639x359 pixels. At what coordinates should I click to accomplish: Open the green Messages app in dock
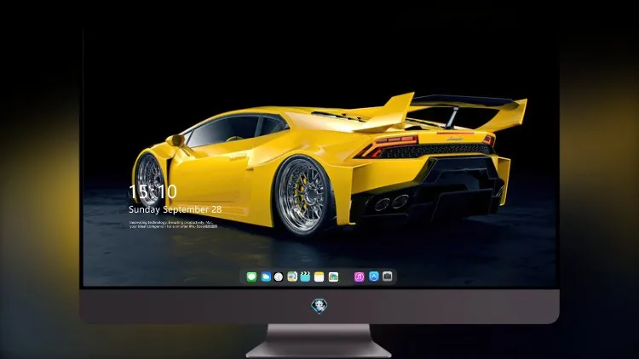[251, 277]
